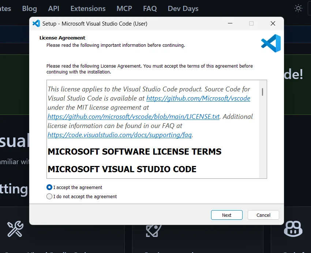Open the LICENSE.txt link in agreement
Image resolution: width=311 pixels, height=253 pixels.
click(134, 117)
